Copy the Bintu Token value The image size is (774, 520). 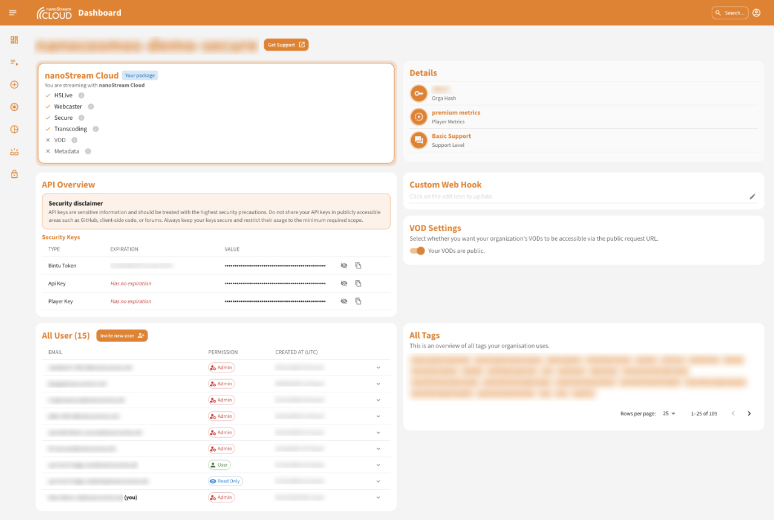point(358,265)
